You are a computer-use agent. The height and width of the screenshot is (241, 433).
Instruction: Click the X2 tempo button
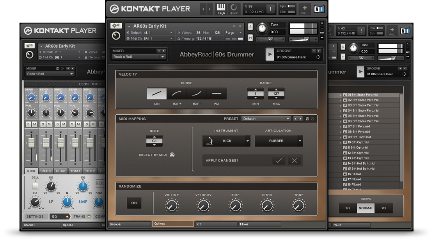383,208
